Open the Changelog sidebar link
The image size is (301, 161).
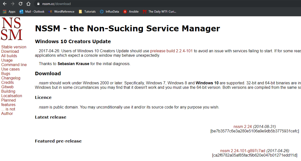[x=11, y=78]
